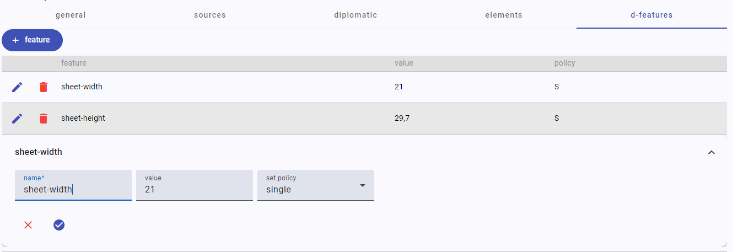Click the sheet-height feature name cell

(83, 118)
